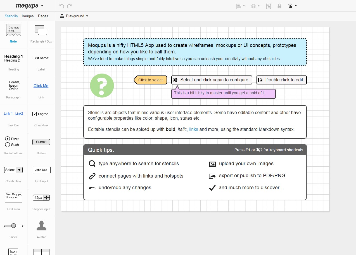Click 'and much more to discover...'
This screenshot has height=255, width=356.
251,188
